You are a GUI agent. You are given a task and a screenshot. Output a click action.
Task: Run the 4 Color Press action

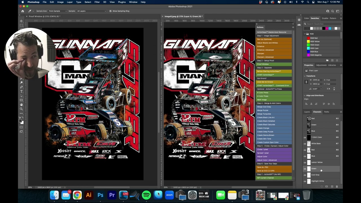coord(274,96)
